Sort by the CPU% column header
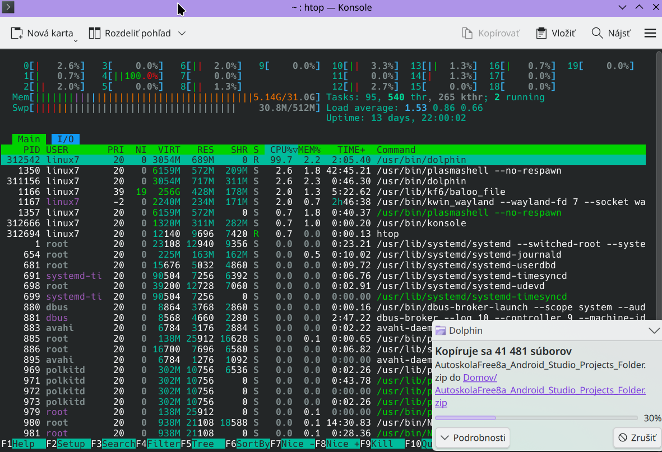The width and height of the screenshot is (662, 452). [x=283, y=150]
